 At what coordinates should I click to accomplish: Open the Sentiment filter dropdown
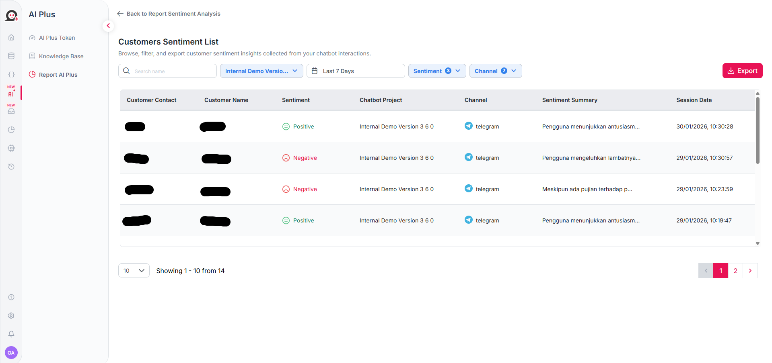click(x=437, y=71)
